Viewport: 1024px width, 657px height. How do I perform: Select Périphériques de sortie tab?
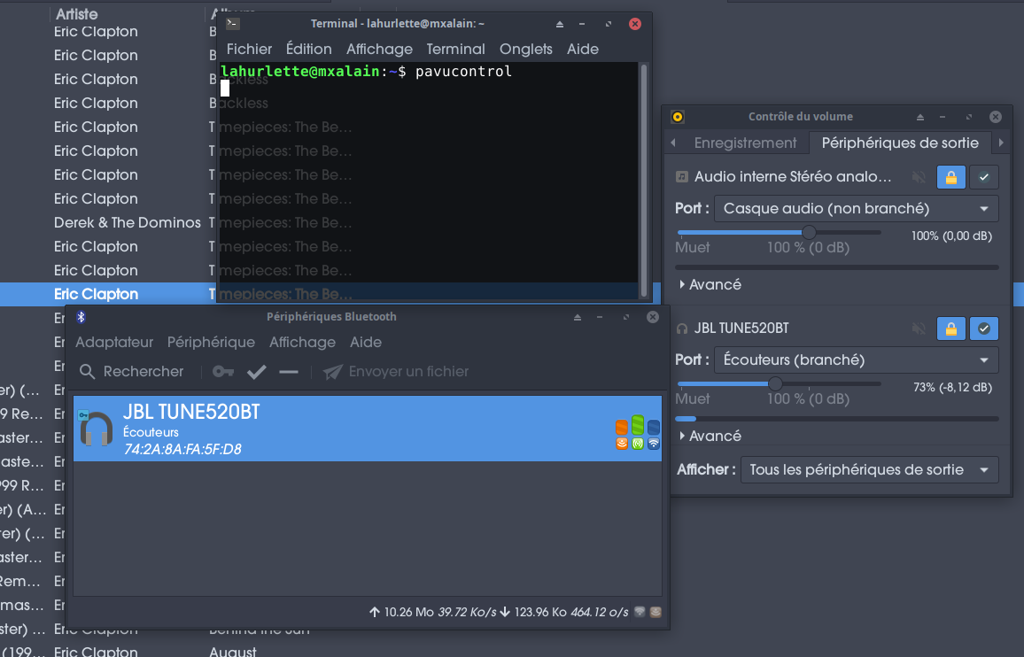point(900,143)
